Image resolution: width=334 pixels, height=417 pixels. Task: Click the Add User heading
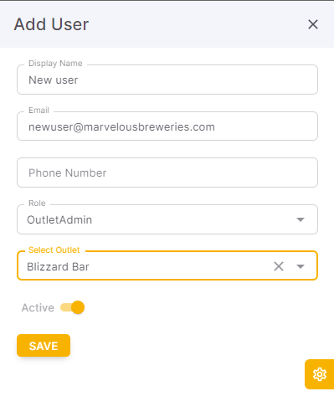point(51,24)
